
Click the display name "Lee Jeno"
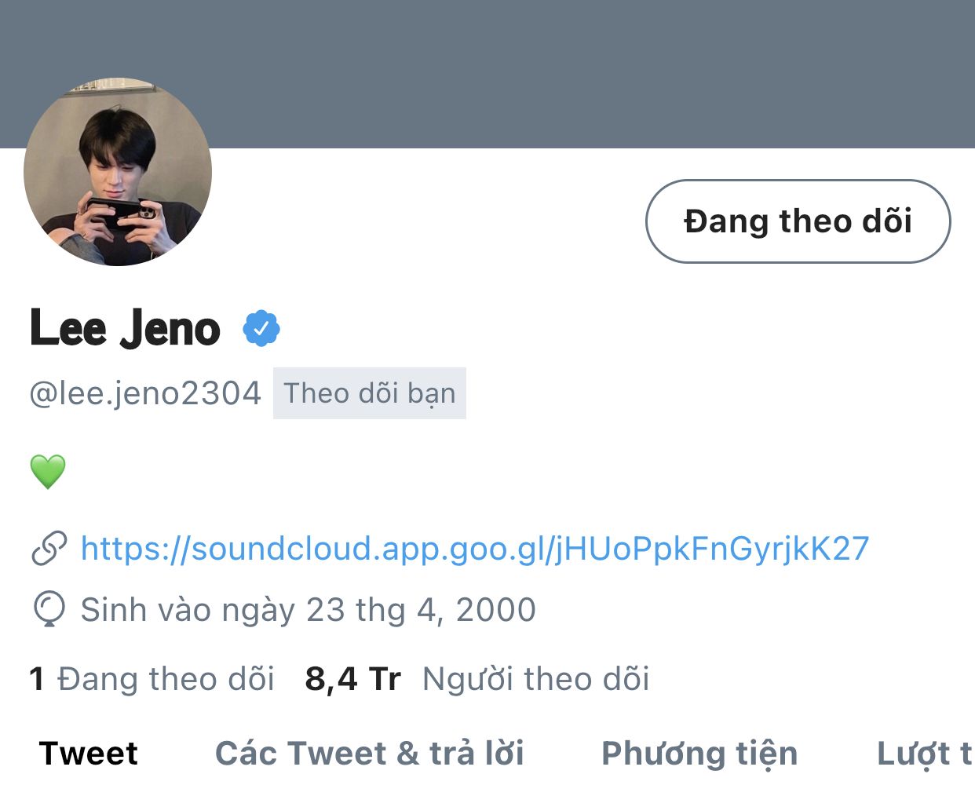(x=126, y=329)
